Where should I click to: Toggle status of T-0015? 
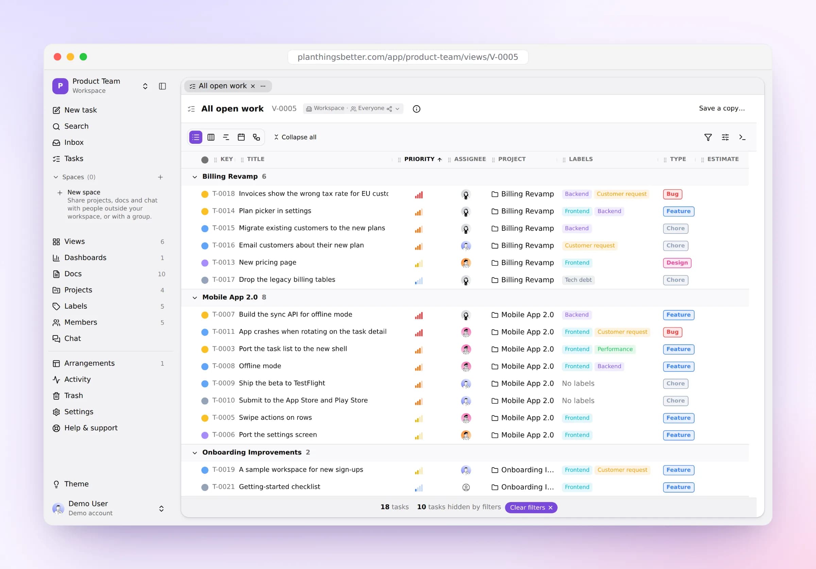(x=205, y=228)
